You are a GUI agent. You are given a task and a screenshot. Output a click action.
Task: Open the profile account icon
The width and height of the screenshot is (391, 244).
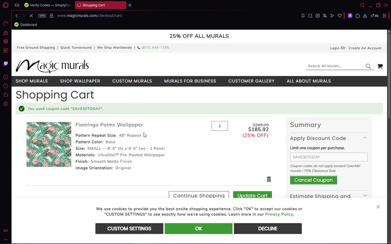(365, 16)
